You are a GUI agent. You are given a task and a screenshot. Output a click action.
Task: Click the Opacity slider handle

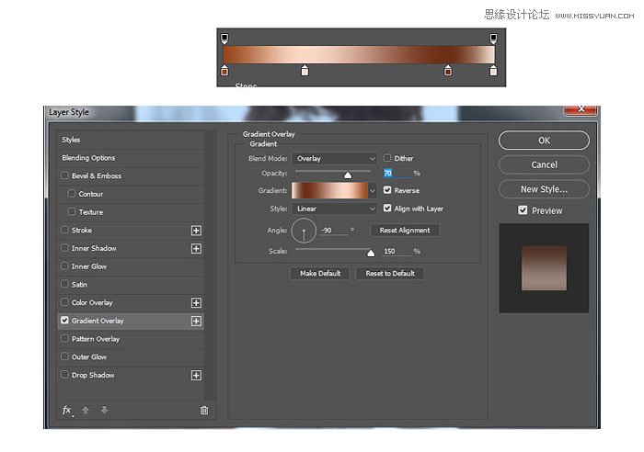pyautogui.click(x=348, y=175)
